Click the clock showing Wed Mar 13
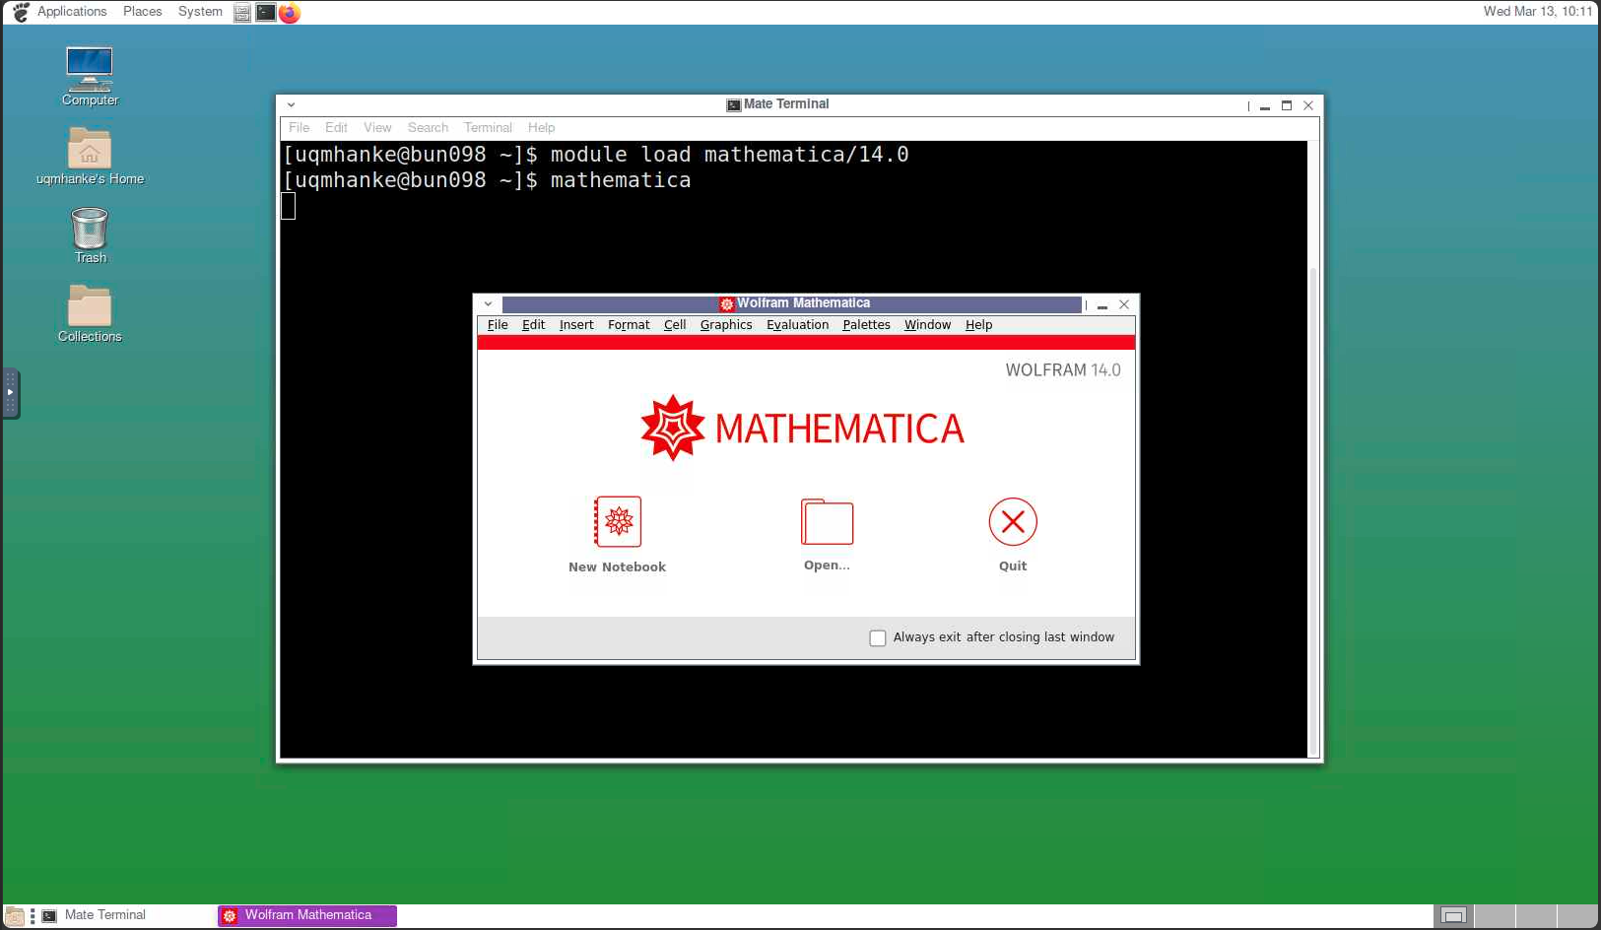This screenshot has height=930, width=1601. [x=1537, y=12]
